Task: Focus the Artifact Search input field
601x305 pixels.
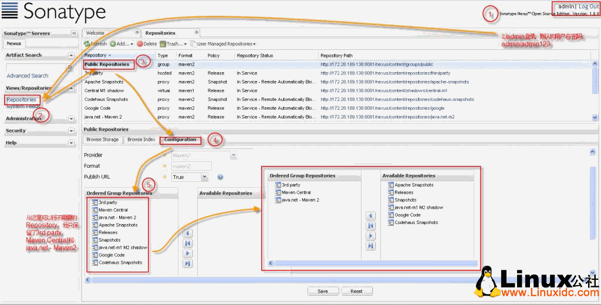Action: coord(36,67)
